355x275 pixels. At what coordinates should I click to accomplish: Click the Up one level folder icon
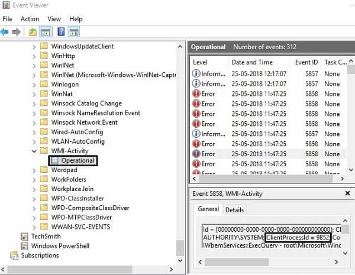(x=33, y=32)
